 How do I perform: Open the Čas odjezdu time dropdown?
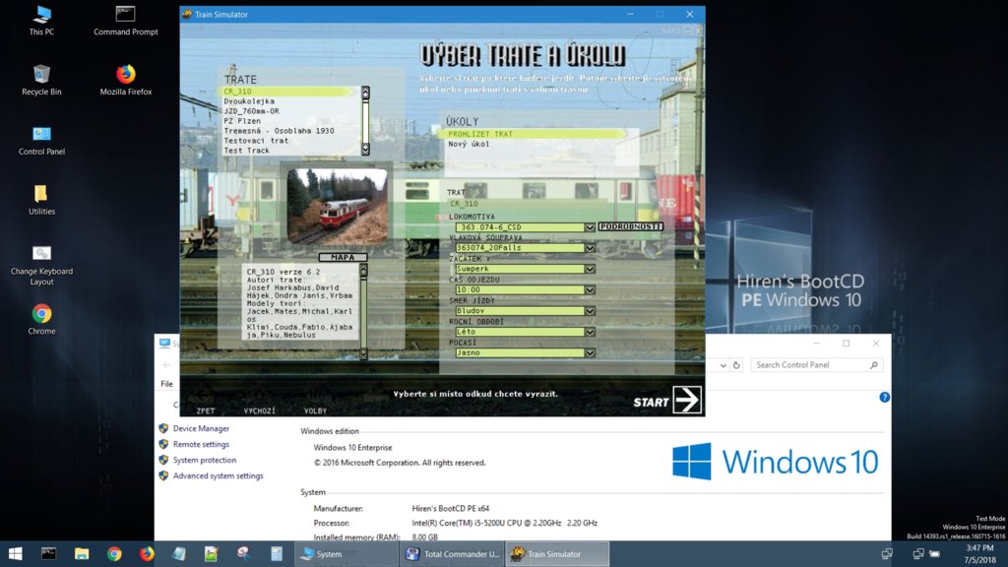590,290
